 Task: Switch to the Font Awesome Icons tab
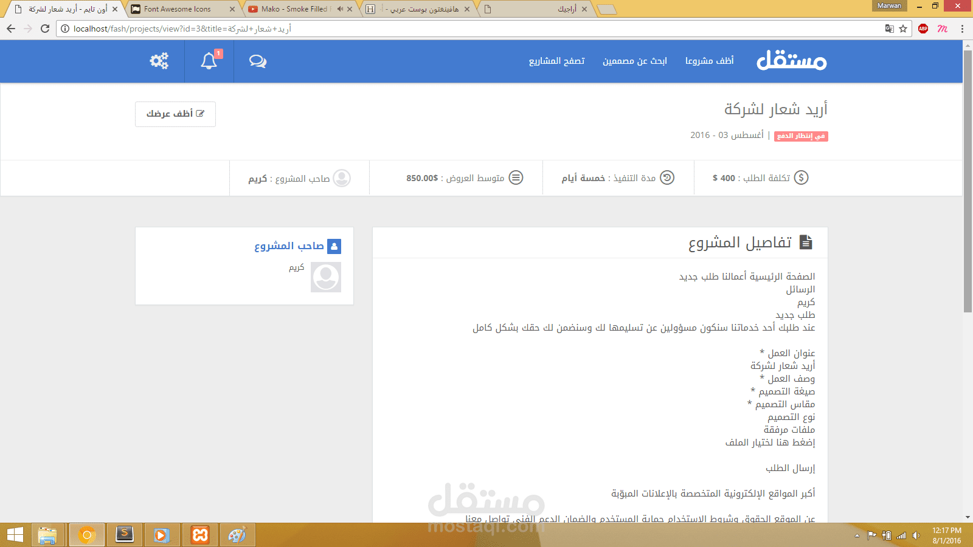(x=181, y=9)
